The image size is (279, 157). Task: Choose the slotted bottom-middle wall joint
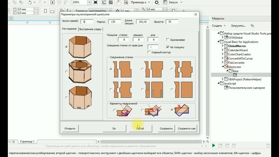[x=142, y=89]
